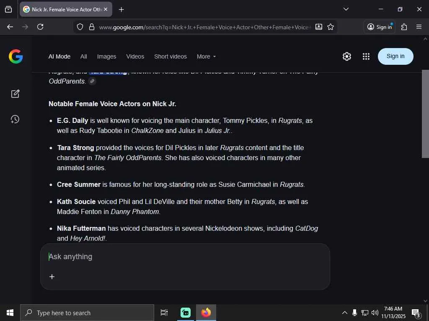Click the page vertical scrollbar thumb

pos(425,114)
